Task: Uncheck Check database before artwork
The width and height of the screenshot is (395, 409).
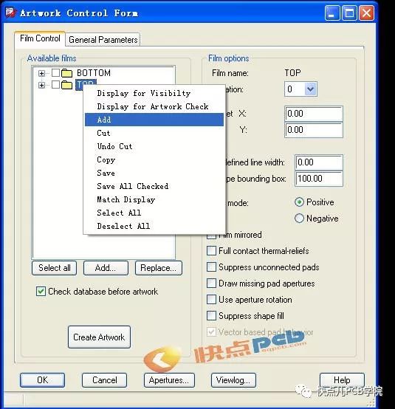Action: tap(41, 292)
